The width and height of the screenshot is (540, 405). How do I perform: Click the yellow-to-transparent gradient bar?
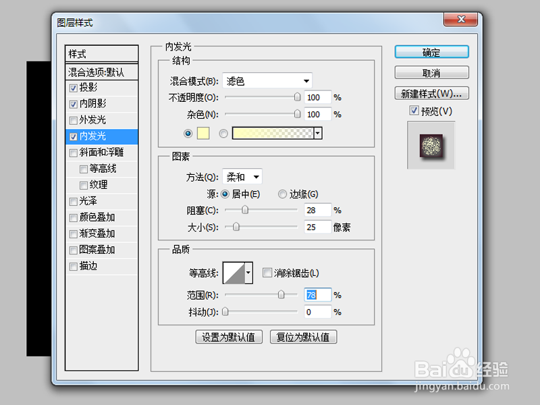[273, 133]
